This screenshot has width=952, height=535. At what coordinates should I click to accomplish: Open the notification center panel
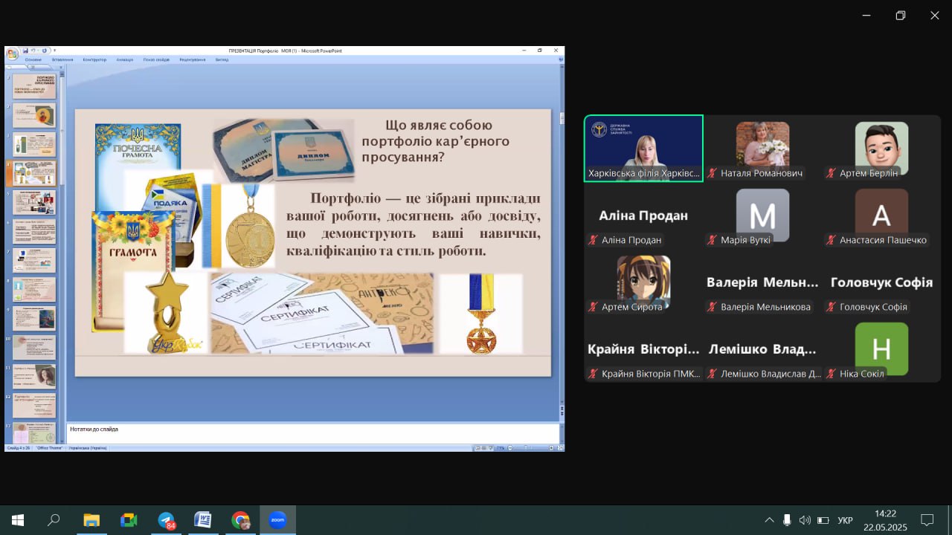[x=927, y=520]
